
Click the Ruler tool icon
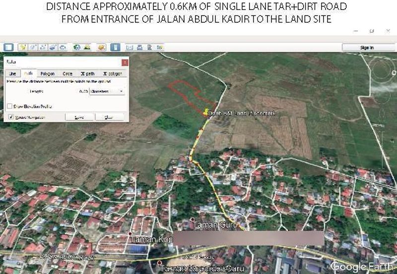pyautogui.click(x=115, y=48)
